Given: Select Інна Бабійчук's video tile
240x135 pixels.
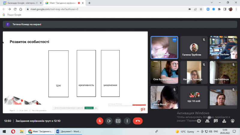Looking at the screenshot, I should pyautogui.click(x=223, y=72).
